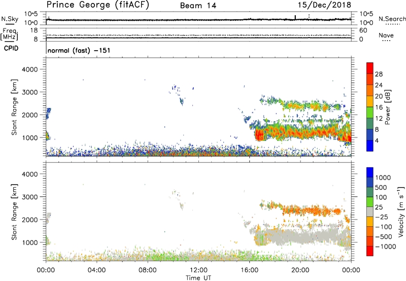Select the '12:00' time tick label
The width and height of the screenshot is (406, 281).
[x=198, y=270]
